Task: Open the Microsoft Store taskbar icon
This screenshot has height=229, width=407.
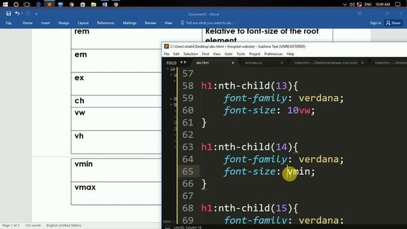Action: tap(83, 4)
